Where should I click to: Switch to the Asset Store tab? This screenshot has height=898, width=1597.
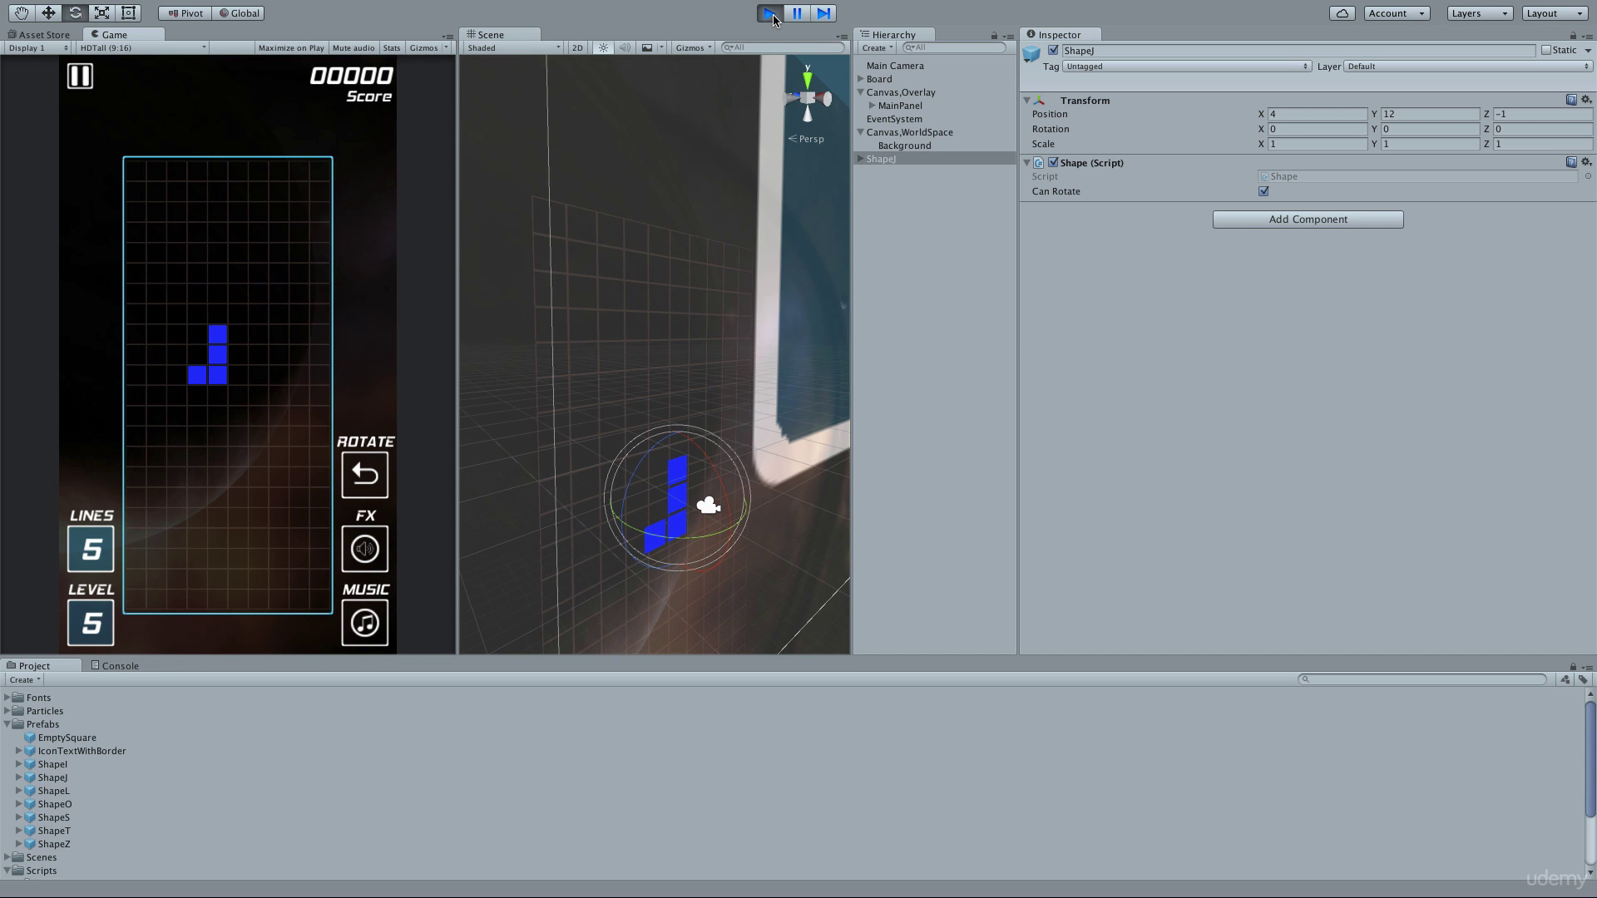pyautogui.click(x=39, y=34)
